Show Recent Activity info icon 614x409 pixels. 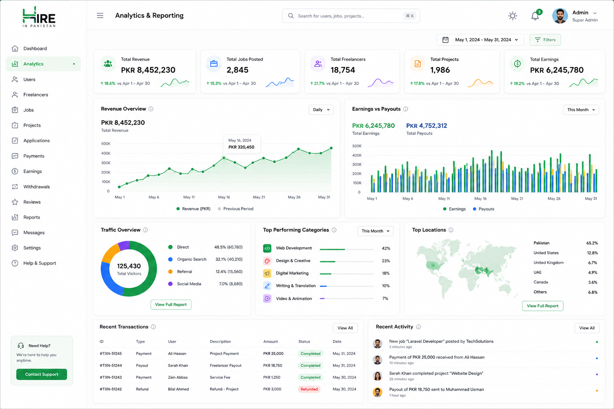(x=419, y=327)
